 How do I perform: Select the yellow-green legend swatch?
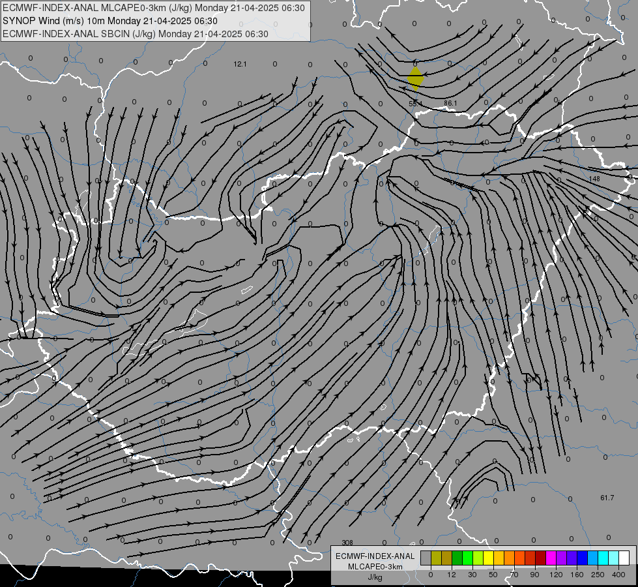click(x=478, y=558)
